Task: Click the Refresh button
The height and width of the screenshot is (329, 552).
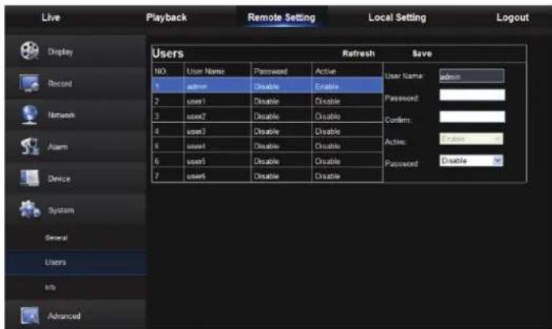Action: point(358,54)
